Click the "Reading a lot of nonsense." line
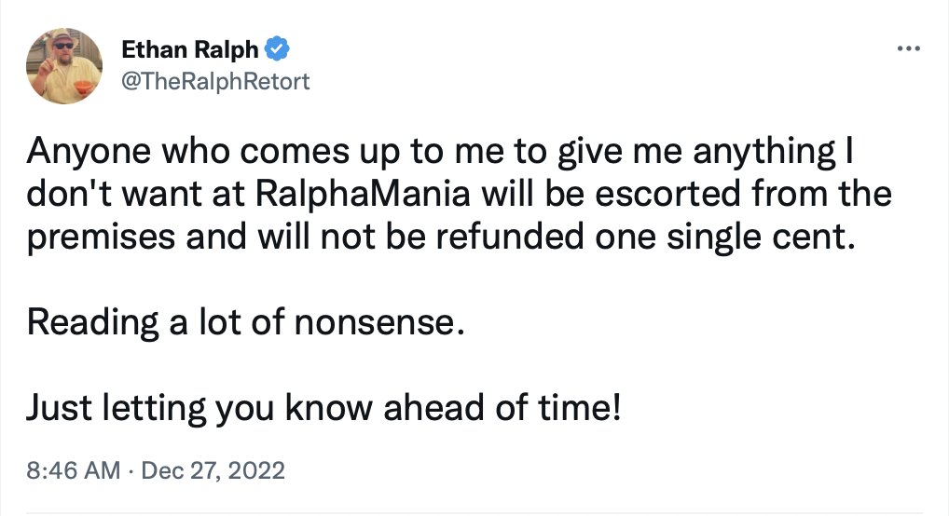 click(246, 322)
